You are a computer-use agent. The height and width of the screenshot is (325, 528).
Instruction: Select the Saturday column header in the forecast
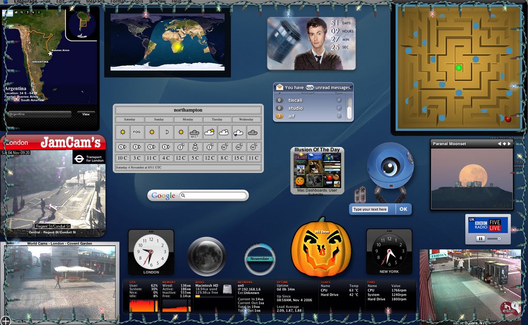click(x=130, y=119)
